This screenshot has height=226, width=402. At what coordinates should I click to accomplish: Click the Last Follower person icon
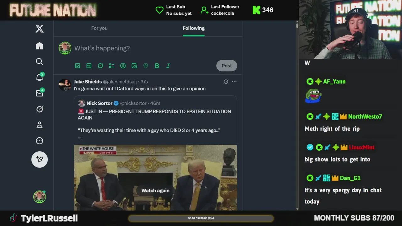click(204, 10)
